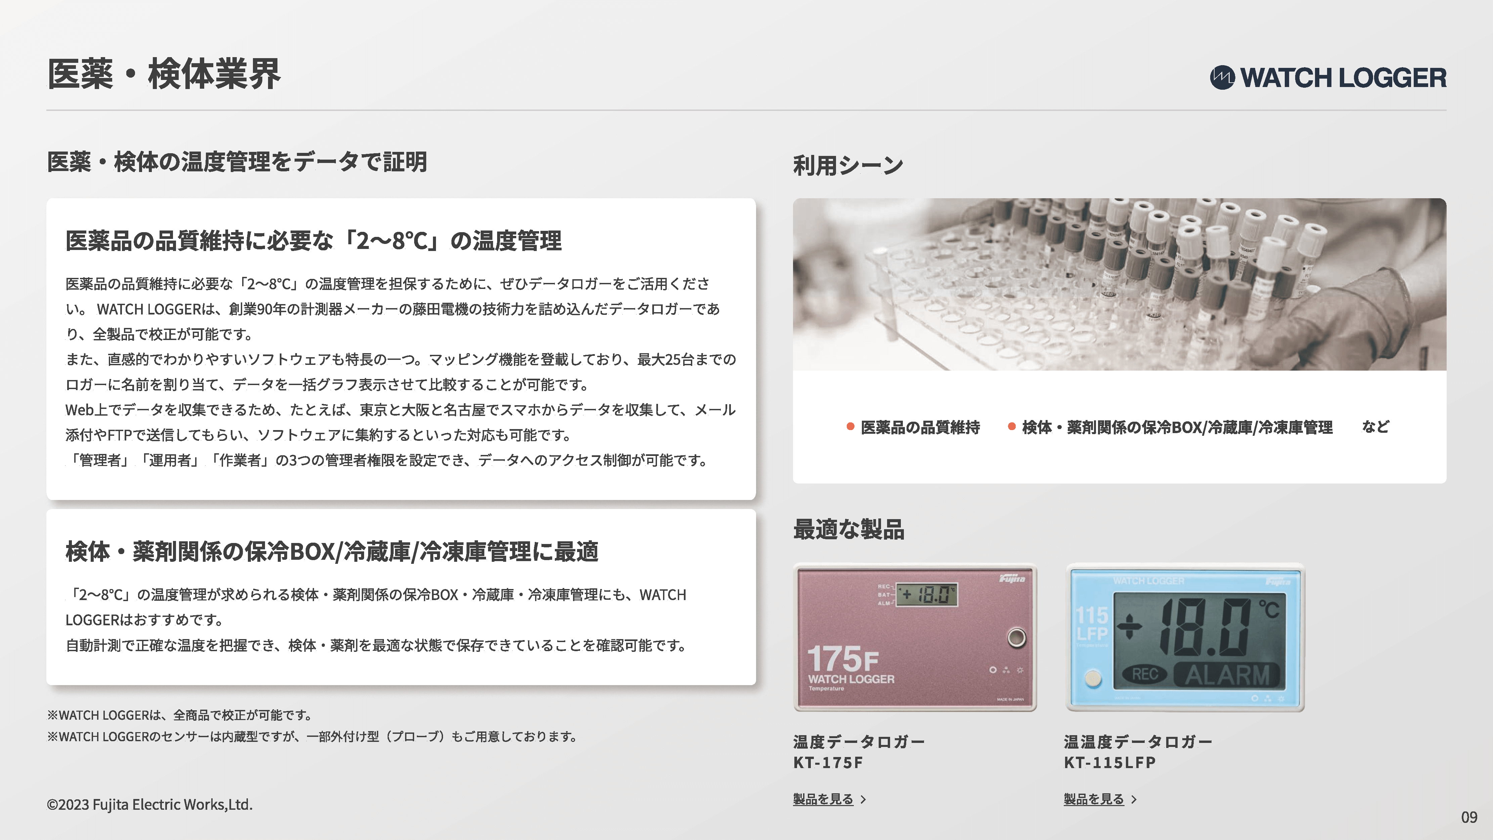Click chevron arrow beside KT-115LFP 製品を見る
The width and height of the screenshot is (1493, 840).
pyautogui.click(x=1134, y=799)
